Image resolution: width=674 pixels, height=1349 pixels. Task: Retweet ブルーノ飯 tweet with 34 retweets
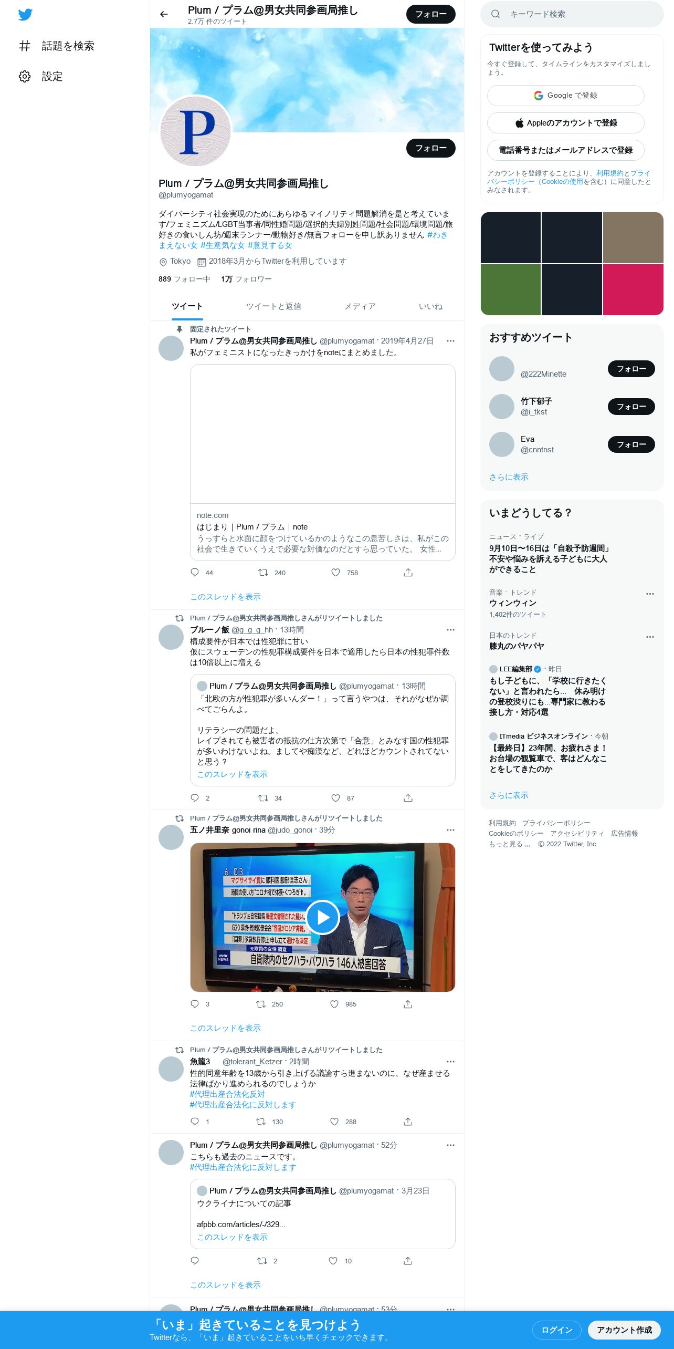[x=263, y=798]
